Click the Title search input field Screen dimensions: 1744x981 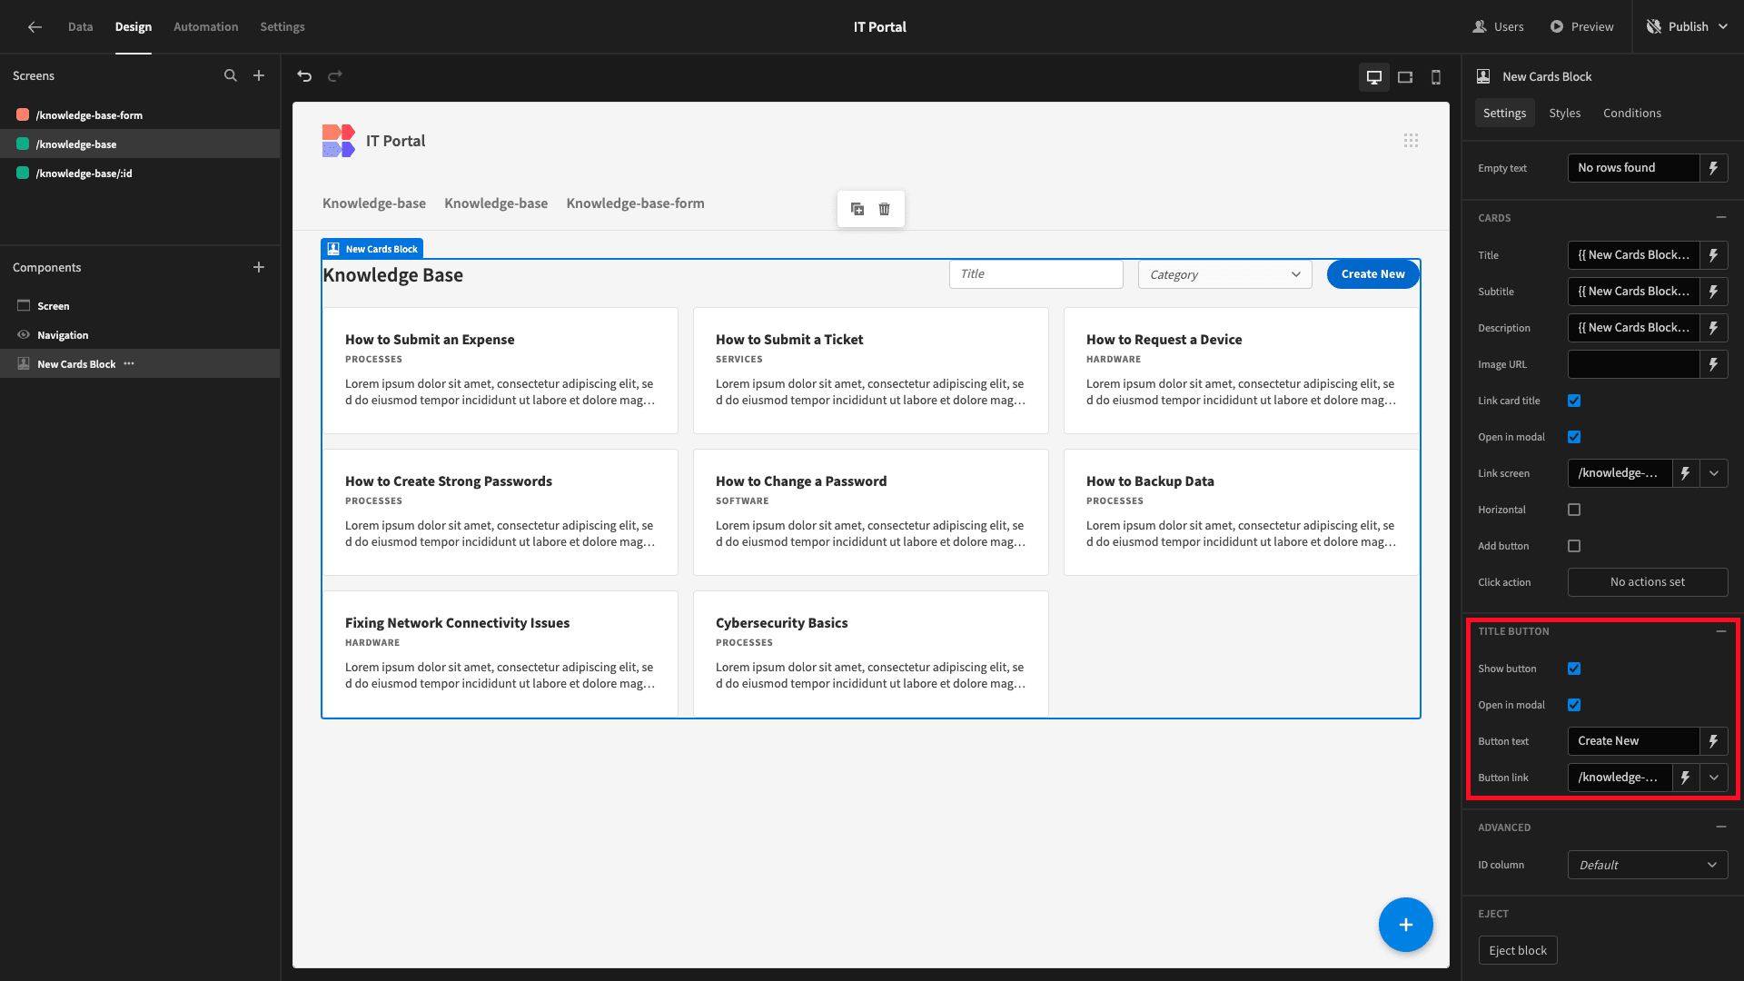(x=1035, y=274)
